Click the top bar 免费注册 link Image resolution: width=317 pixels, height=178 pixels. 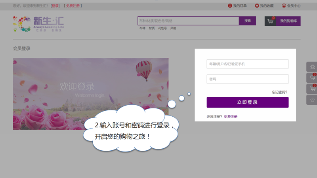73,6
